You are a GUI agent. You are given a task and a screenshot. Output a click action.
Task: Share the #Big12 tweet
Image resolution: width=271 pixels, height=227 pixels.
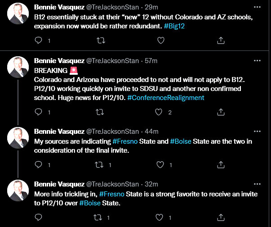(221, 40)
